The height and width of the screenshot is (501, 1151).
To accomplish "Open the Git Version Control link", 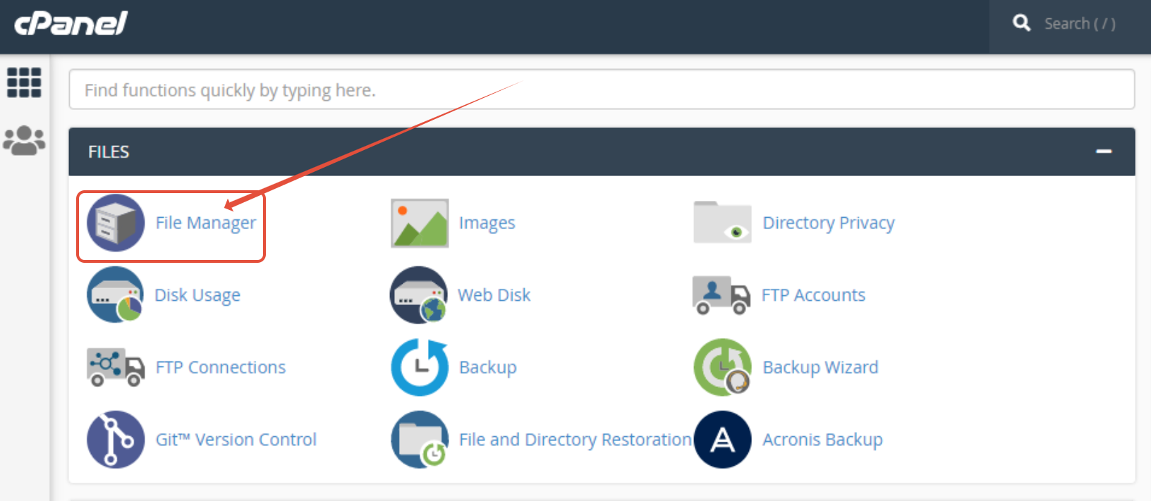I will point(236,440).
